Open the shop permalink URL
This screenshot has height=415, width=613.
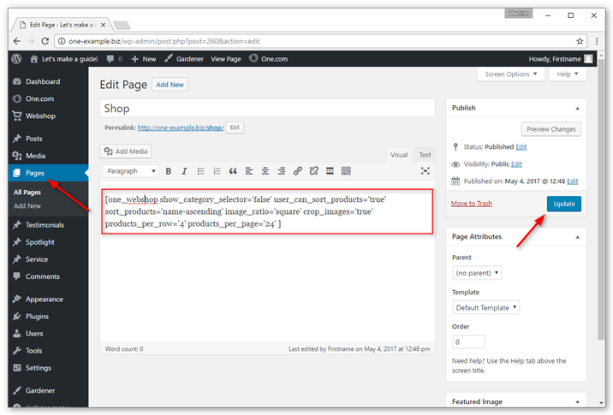pos(181,127)
